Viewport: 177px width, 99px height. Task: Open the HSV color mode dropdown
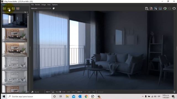[80, 92]
